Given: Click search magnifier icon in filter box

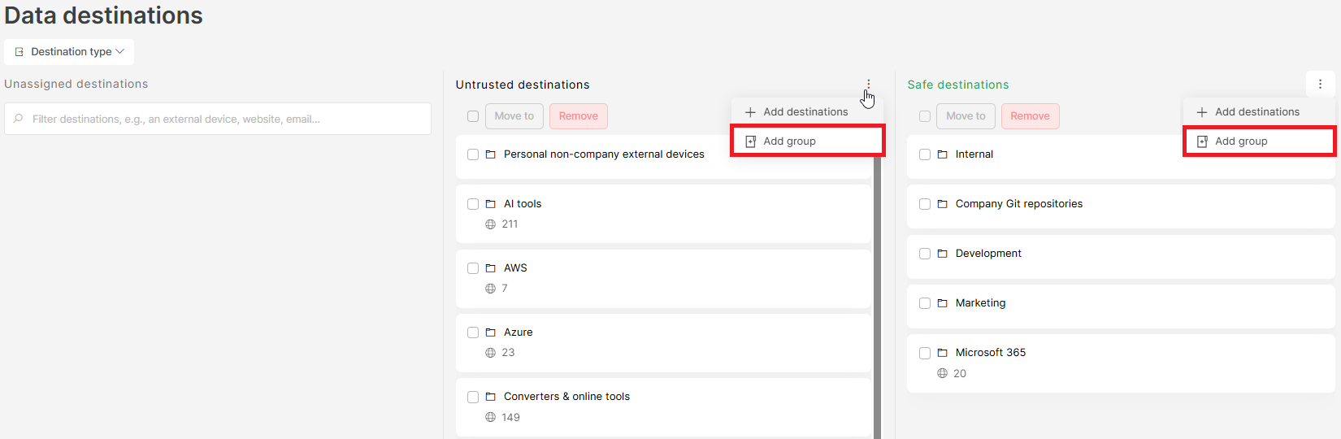Looking at the screenshot, I should pyautogui.click(x=19, y=119).
